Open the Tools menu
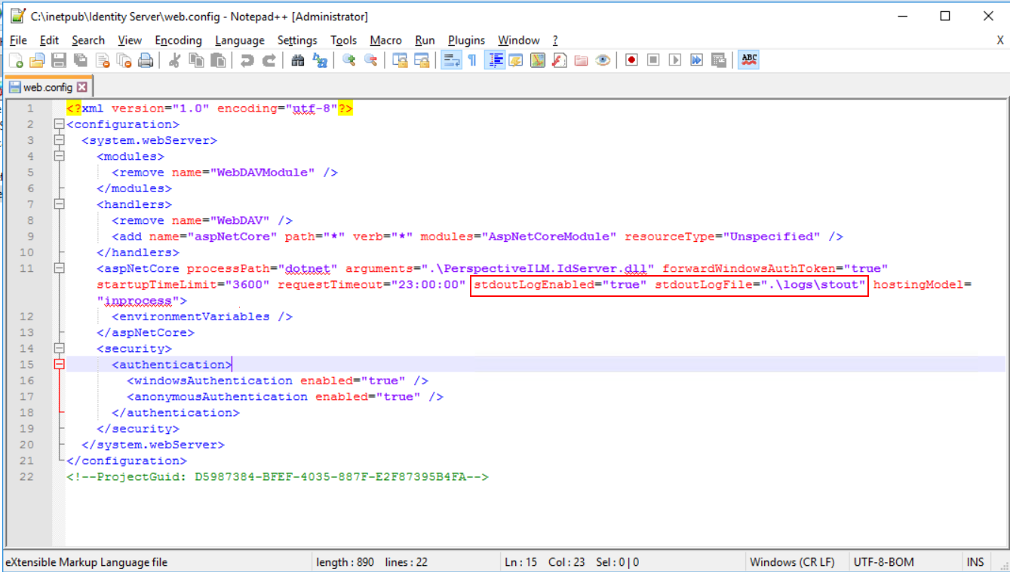Screen dimensions: 1010x572 (344, 40)
